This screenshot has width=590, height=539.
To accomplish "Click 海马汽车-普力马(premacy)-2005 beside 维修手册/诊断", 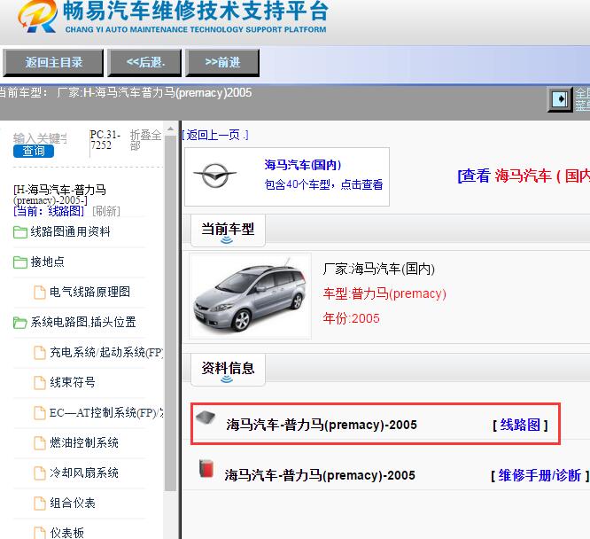I will pyautogui.click(x=320, y=475).
